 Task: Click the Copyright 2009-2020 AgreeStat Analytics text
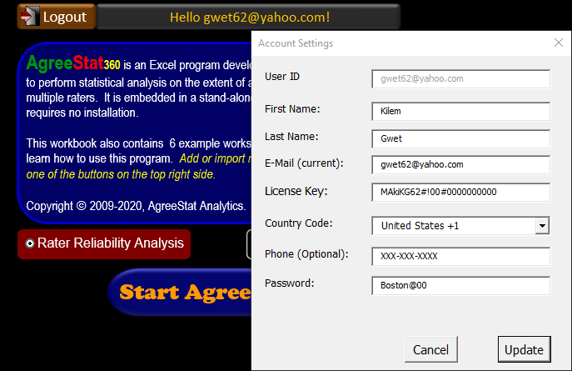click(x=136, y=206)
